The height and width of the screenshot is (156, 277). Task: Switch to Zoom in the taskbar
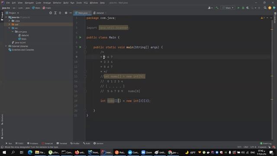(x=146, y=152)
